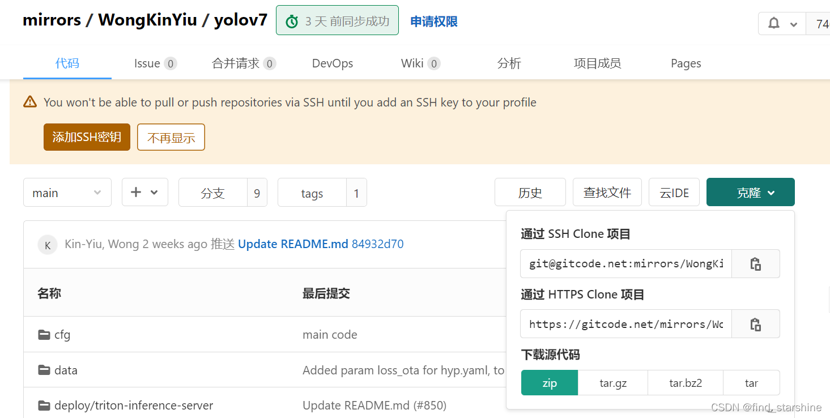This screenshot has height=418, width=830.
Task: Click 'Update README.md (#850)' commit message
Action: (374, 406)
